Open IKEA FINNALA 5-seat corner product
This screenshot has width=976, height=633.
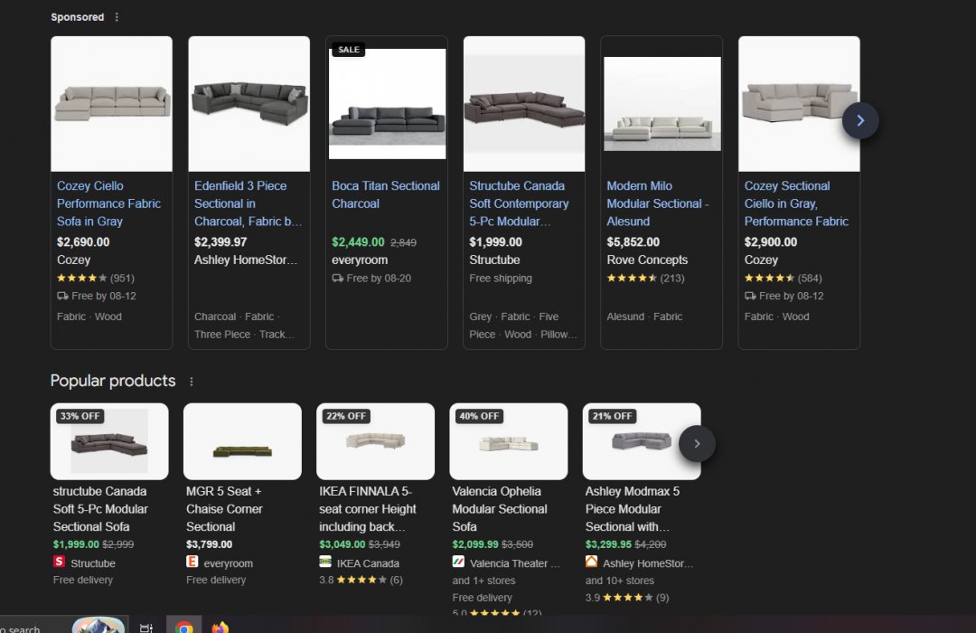pyautogui.click(x=367, y=509)
